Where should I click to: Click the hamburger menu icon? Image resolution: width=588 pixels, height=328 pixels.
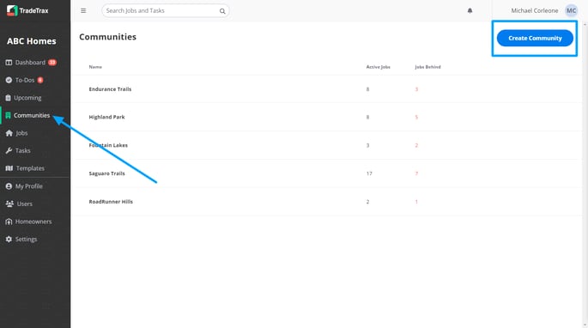(x=83, y=10)
